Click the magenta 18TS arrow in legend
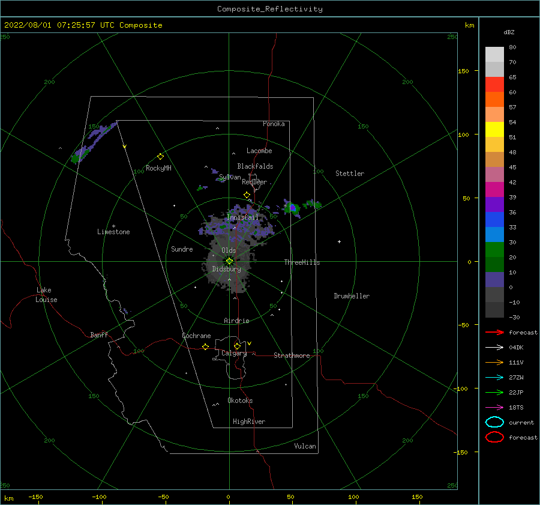Viewport: 540px width, 505px height. tap(494, 408)
